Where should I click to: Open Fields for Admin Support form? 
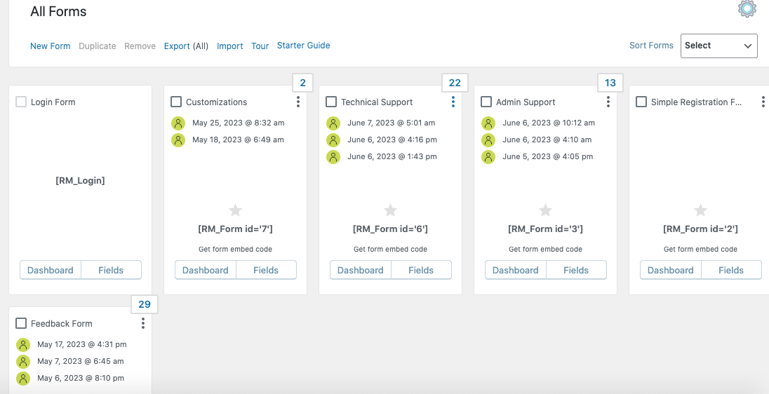point(576,270)
